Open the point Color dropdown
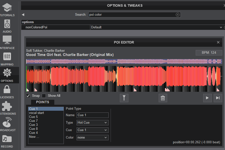 click(93, 138)
